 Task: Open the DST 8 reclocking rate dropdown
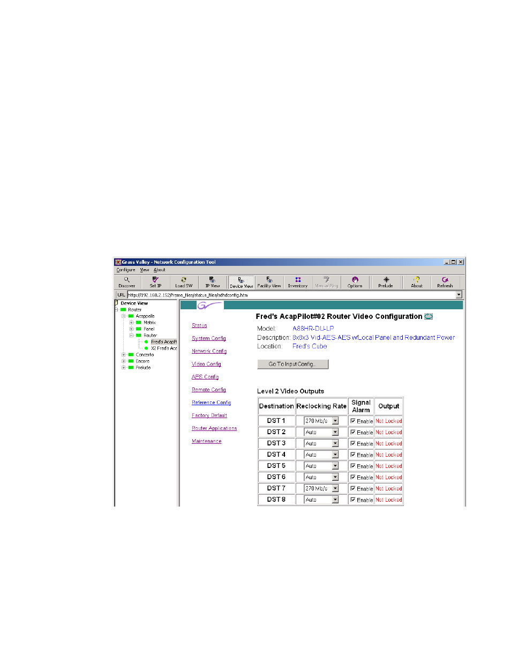click(x=335, y=500)
